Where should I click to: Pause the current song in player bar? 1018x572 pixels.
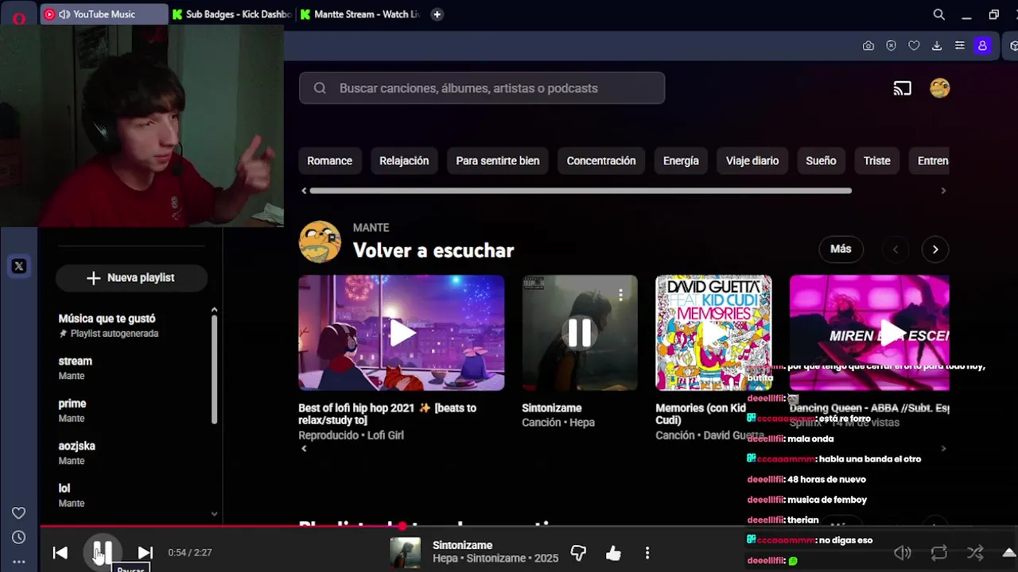(103, 552)
